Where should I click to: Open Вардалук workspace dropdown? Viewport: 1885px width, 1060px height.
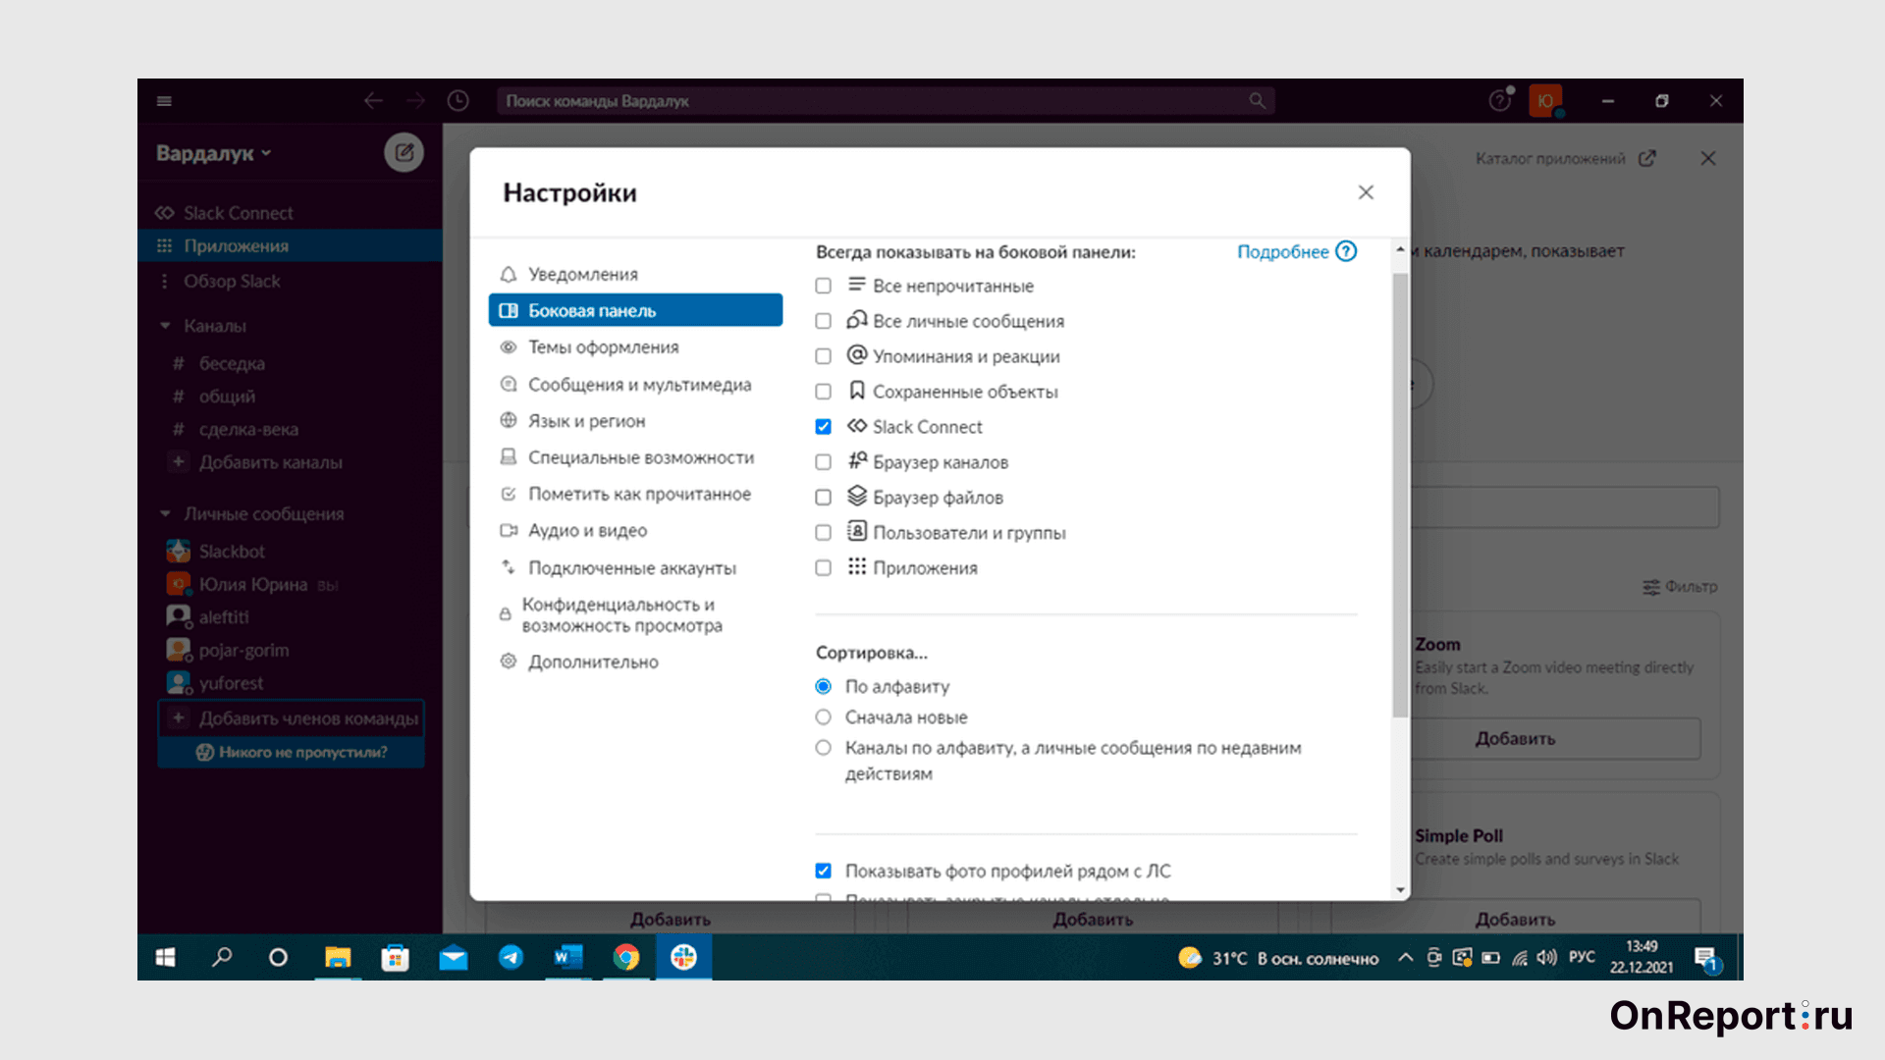213,153
